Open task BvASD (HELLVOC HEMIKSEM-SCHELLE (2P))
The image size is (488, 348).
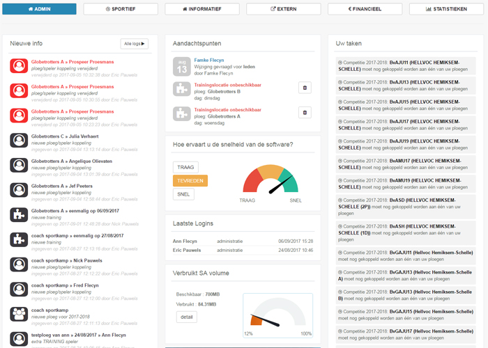click(x=406, y=207)
